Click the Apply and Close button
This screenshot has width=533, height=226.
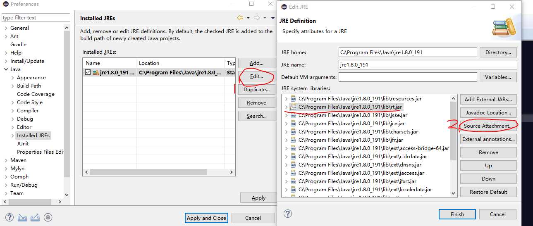pos(206,218)
